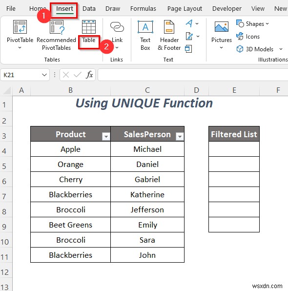Expand the PivotTable dropdown arrow
Image resolution: width=288 pixels, height=291 pixels.
20,48
